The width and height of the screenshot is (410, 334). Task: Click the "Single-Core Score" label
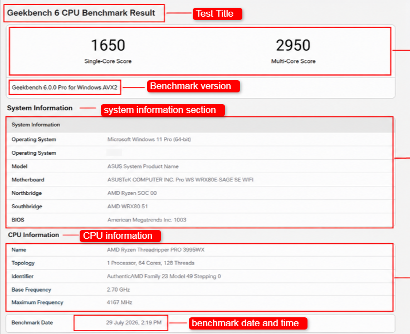[108, 61]
